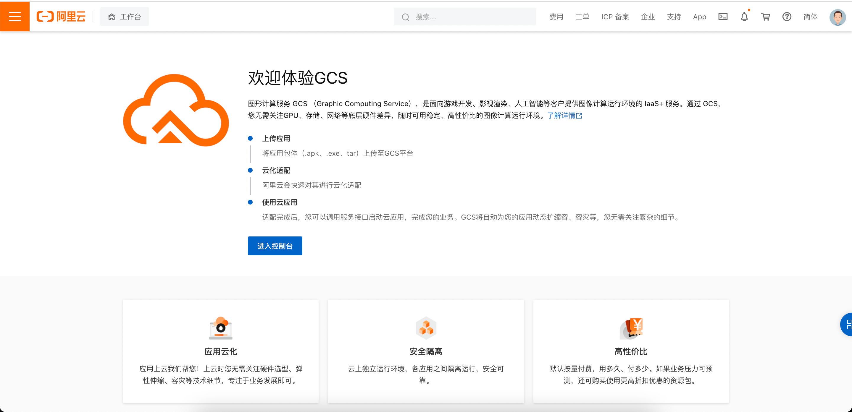The height and width of the screenshot is (412, 852).
Task: Click the 了解详情 link
Action: tap(564, 115)
